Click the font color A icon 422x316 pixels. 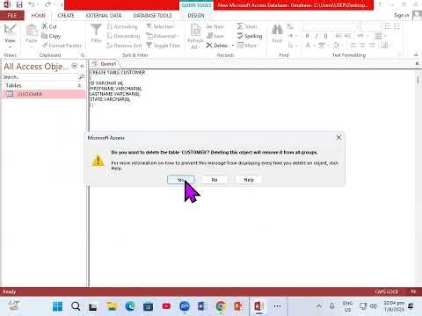click(x=308, y=46)
